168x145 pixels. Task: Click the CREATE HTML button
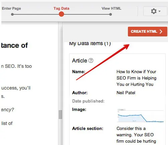coord(148,31)
